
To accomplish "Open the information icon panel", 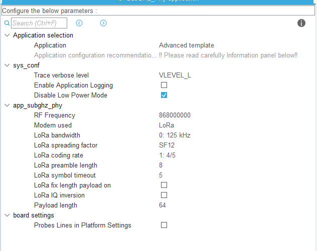I will coord(301,23).
